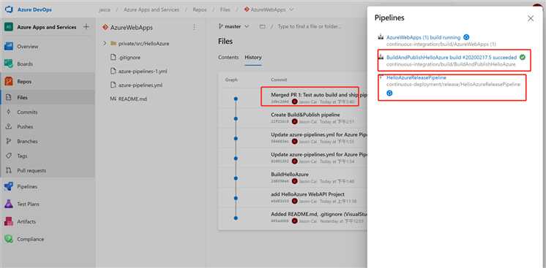546x268 pixels.
Task: Click the plus icon beside project name
Action: point(86,27)
